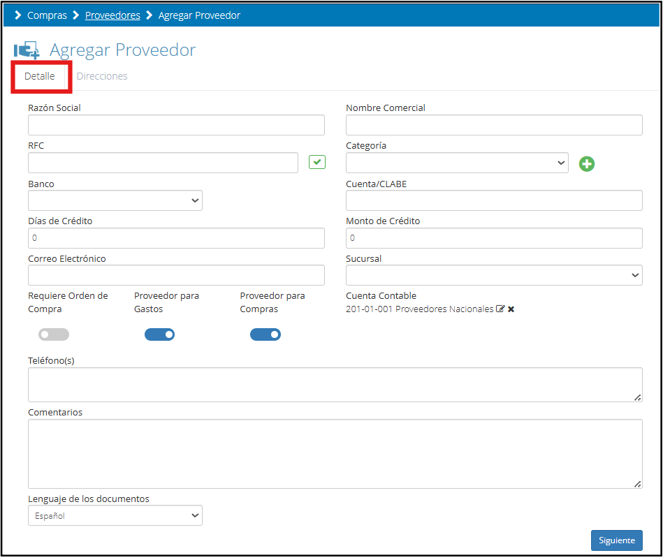This screenshot has width=663, height=560.
Task: Switch to the Direcciones tab
Action: [x=102, y=76]
